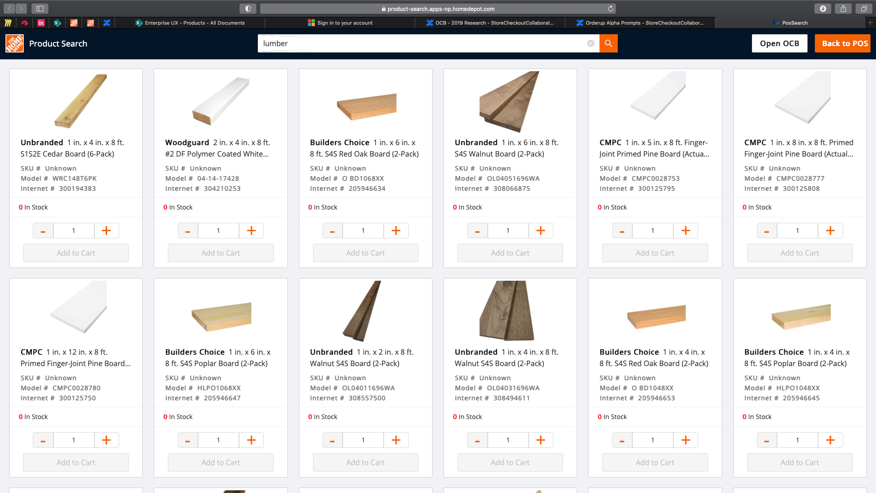Image resolution: width=876 pixels, height=493 pixels.
Task: Click the orange magnifying glass search icon
Action: point(608,43)
